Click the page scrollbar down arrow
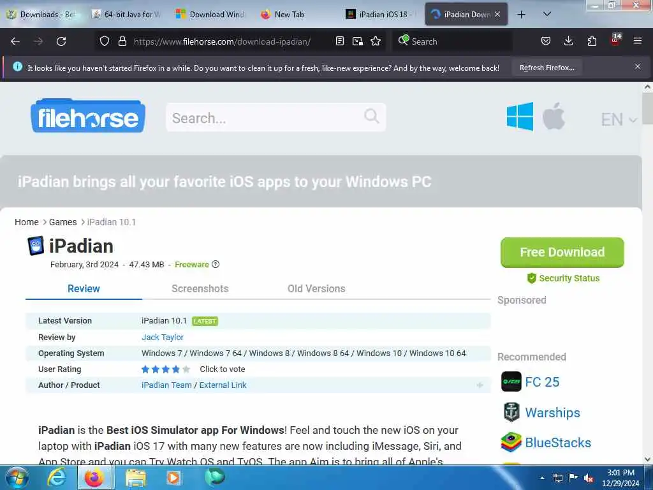Viewport: 653px width, 490px height. coord(647,459)
